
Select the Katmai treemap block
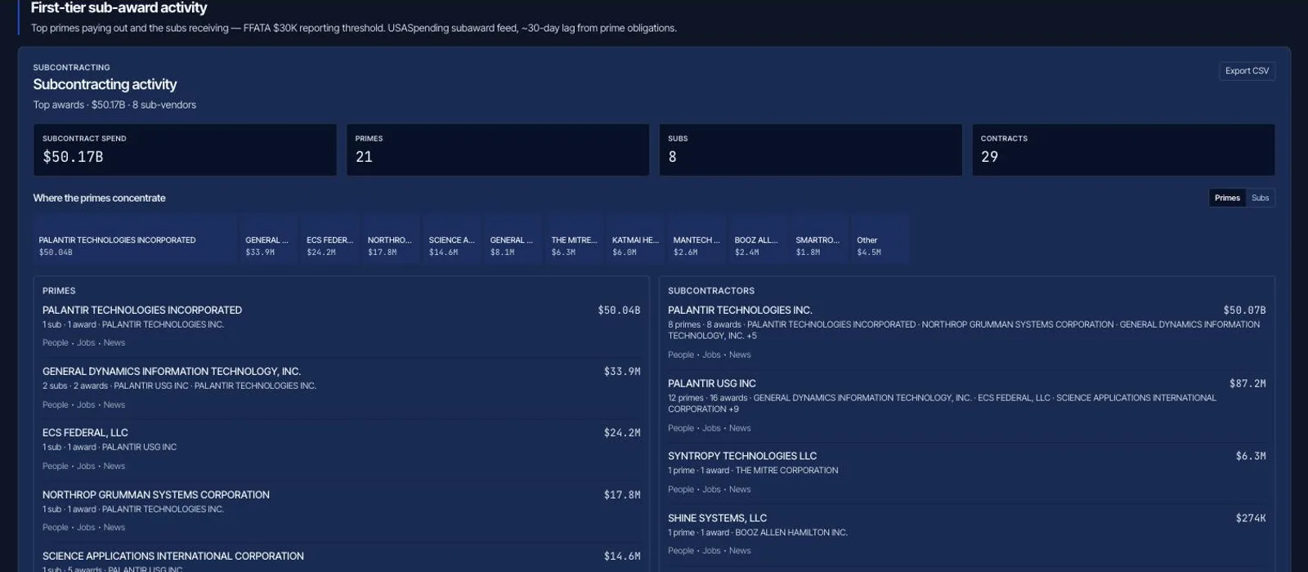tap(636, 239)
